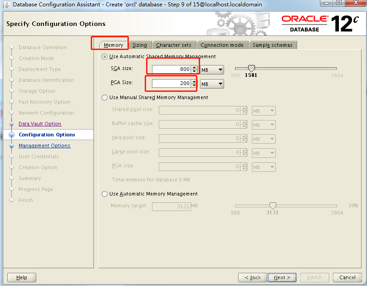This screenshot has width=367, height=286.
Task: Click the Java application icon in title bar
Action: pos(6,4)
